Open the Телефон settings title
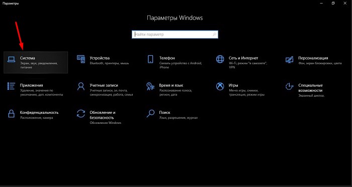Screen dimensions: 352x187 point(167,58)
